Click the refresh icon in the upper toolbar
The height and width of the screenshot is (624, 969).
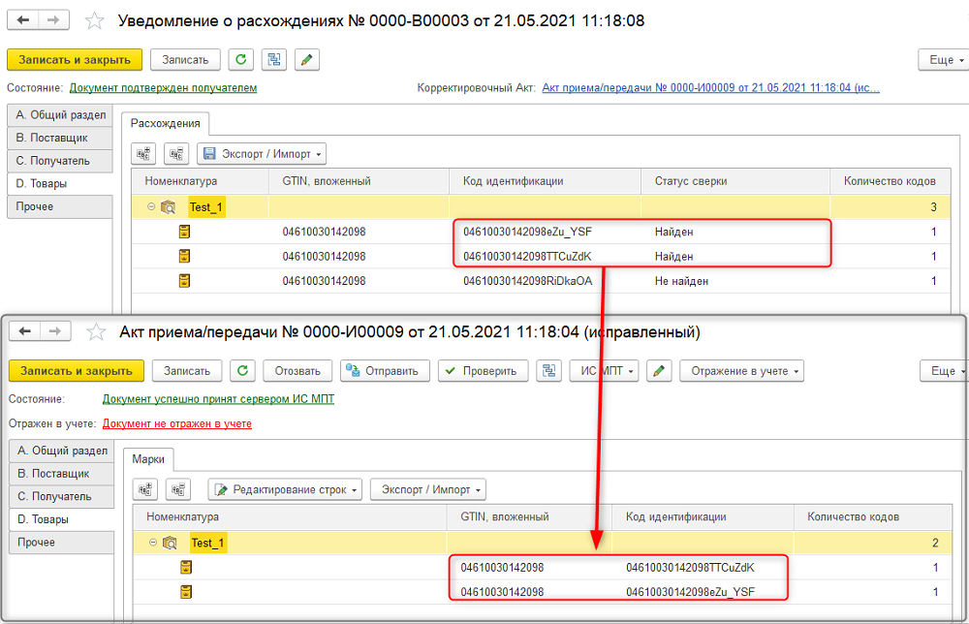pyautogui.click(x=241, y=60)
